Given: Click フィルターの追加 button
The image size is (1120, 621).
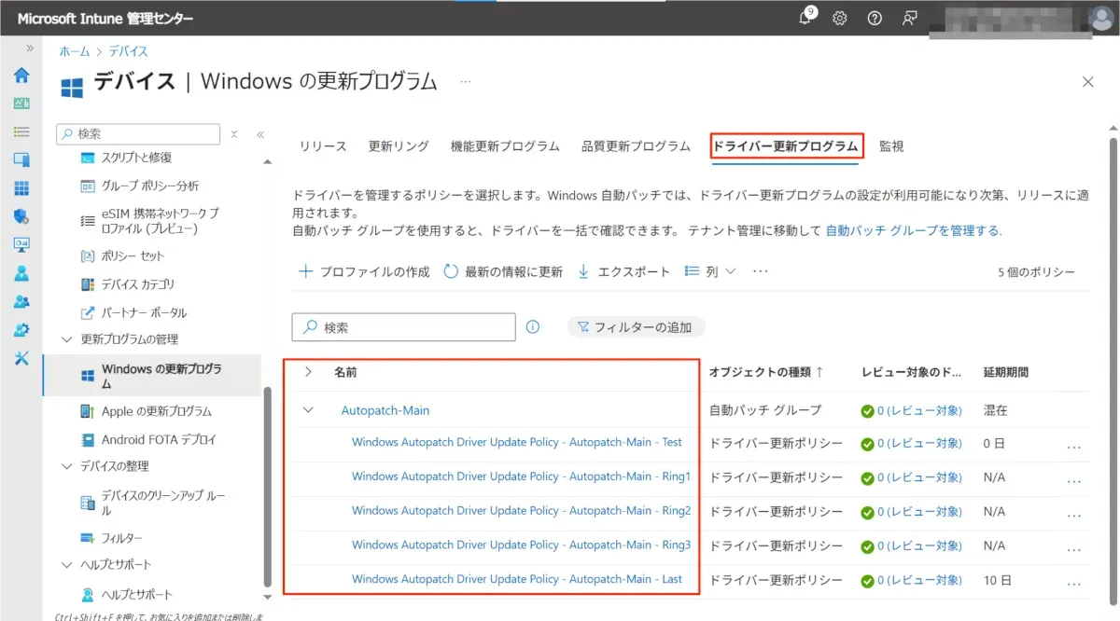Looking at the screenshot, I should tap(636, 327).
